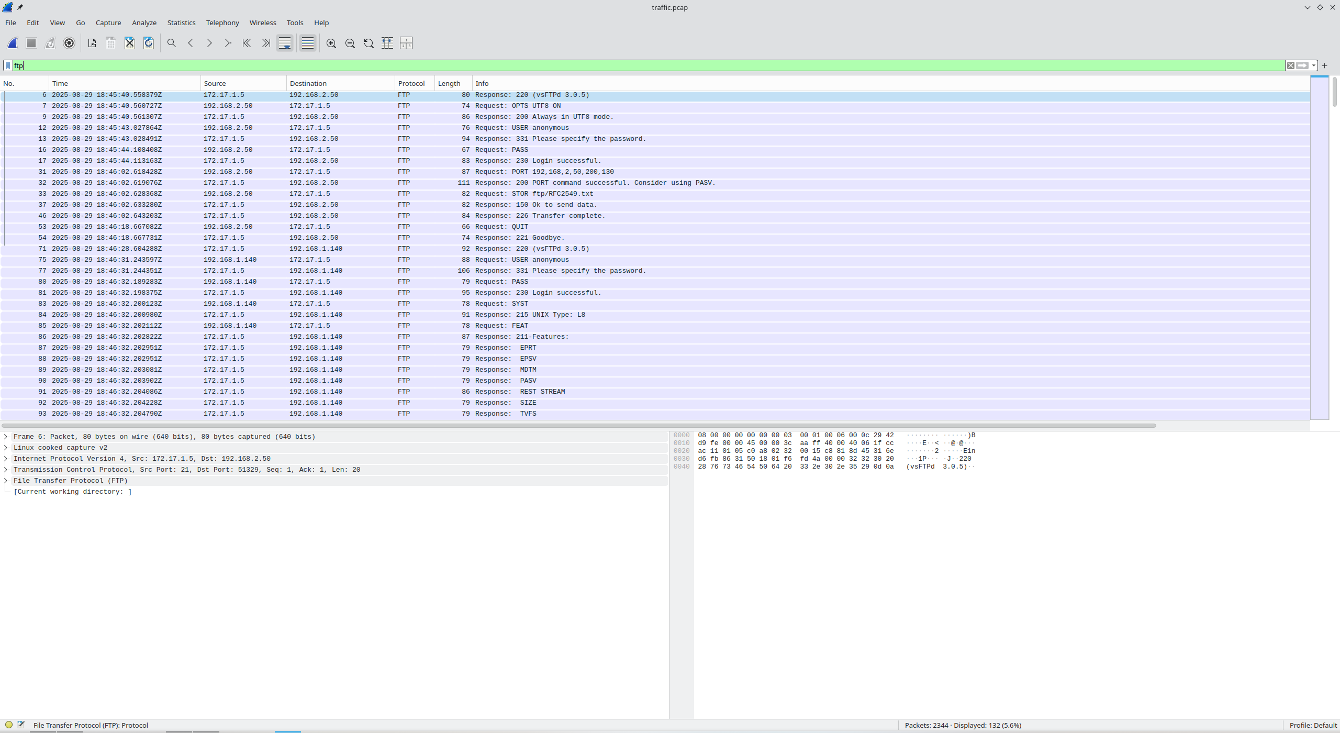Expand Internet Protocol Version 4 tree
The height and width of the screenshot is (733, 1340).
[x=6, y=459]
